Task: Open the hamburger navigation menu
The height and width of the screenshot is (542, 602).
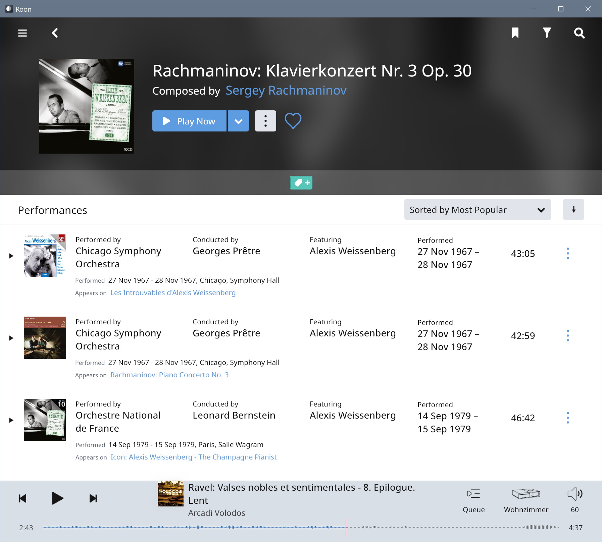Action: tap(22, 33)
